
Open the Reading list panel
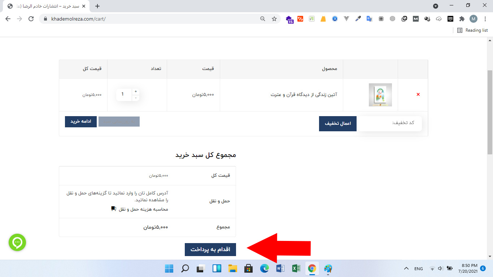[473, 30]
